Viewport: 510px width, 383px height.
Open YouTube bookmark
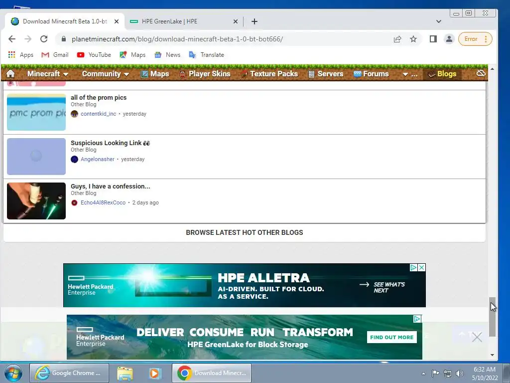coord(94,55)
